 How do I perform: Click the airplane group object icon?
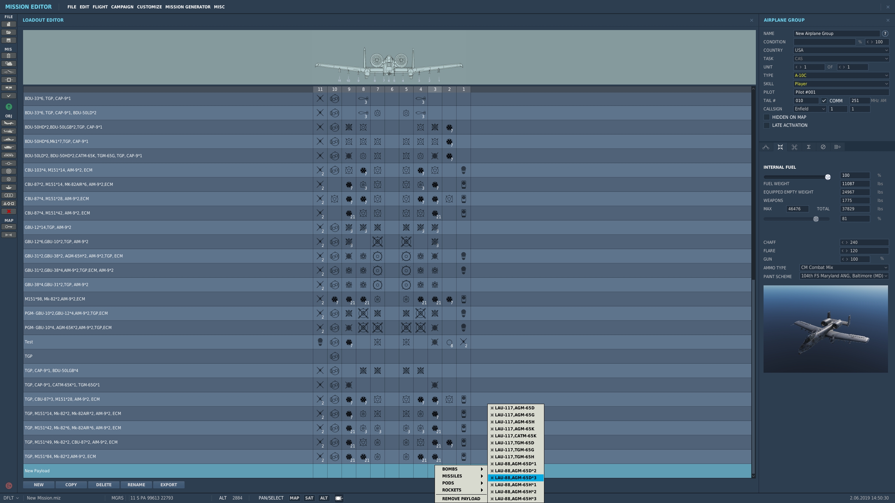[x=9, y=123]
